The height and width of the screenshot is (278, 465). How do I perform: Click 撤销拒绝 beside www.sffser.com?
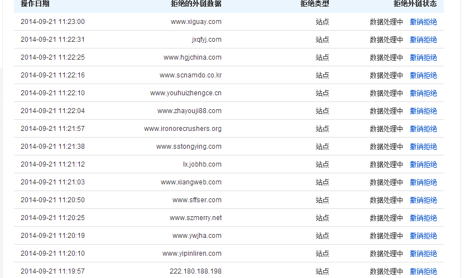tap(423, 200)
